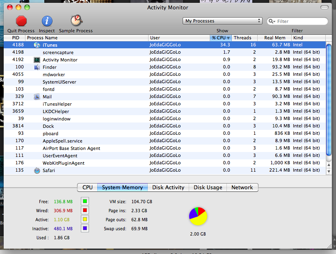This screenshot has width=336, height=254.
Task: Select the iTunes app icon in process list
Action: 37,45
